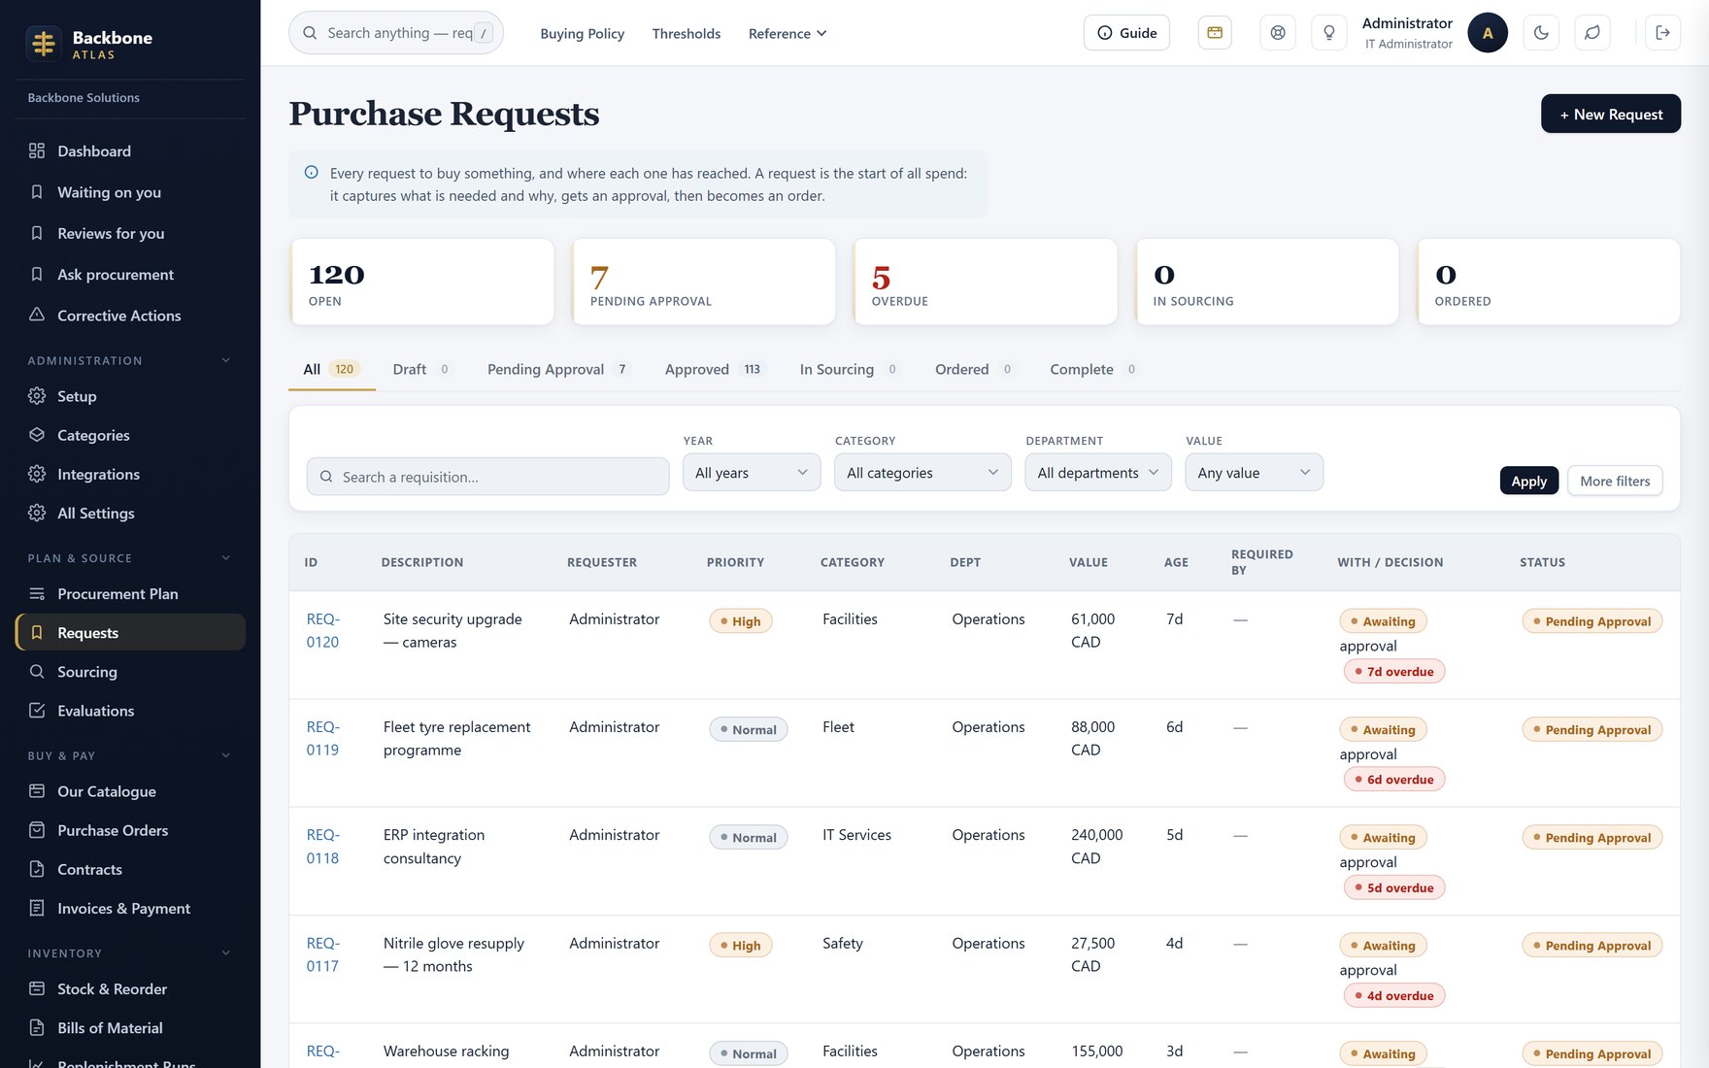
Task: Open the Value filter dropdown
Action: 1254,473
